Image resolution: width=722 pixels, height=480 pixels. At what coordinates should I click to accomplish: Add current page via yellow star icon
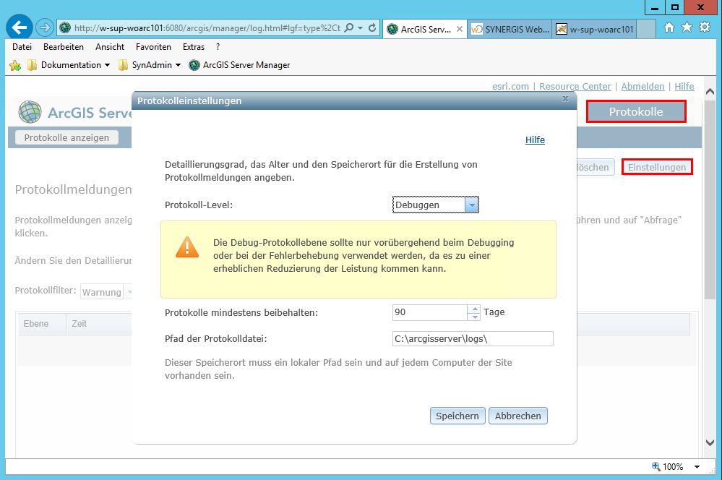pyautogui.click(x=14, y=64)
